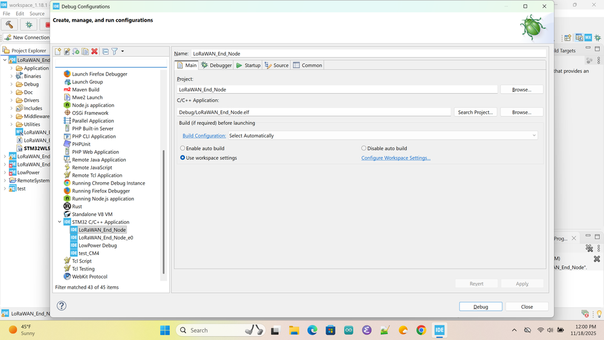Switch to the Source tab
604x340 pixels.
276,65
